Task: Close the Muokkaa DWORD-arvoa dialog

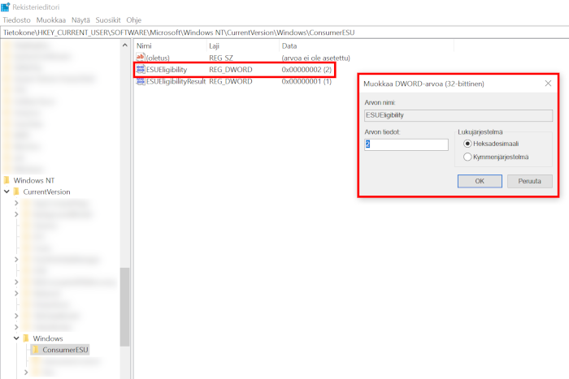Action: point(548,84)
